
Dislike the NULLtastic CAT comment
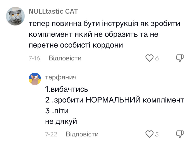click(x=180, y=58)
